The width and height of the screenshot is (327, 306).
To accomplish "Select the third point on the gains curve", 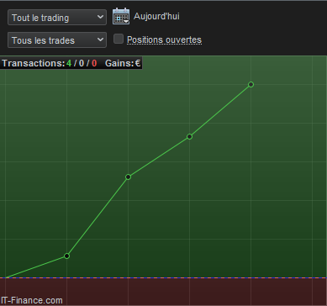I will tap(189, 136).
